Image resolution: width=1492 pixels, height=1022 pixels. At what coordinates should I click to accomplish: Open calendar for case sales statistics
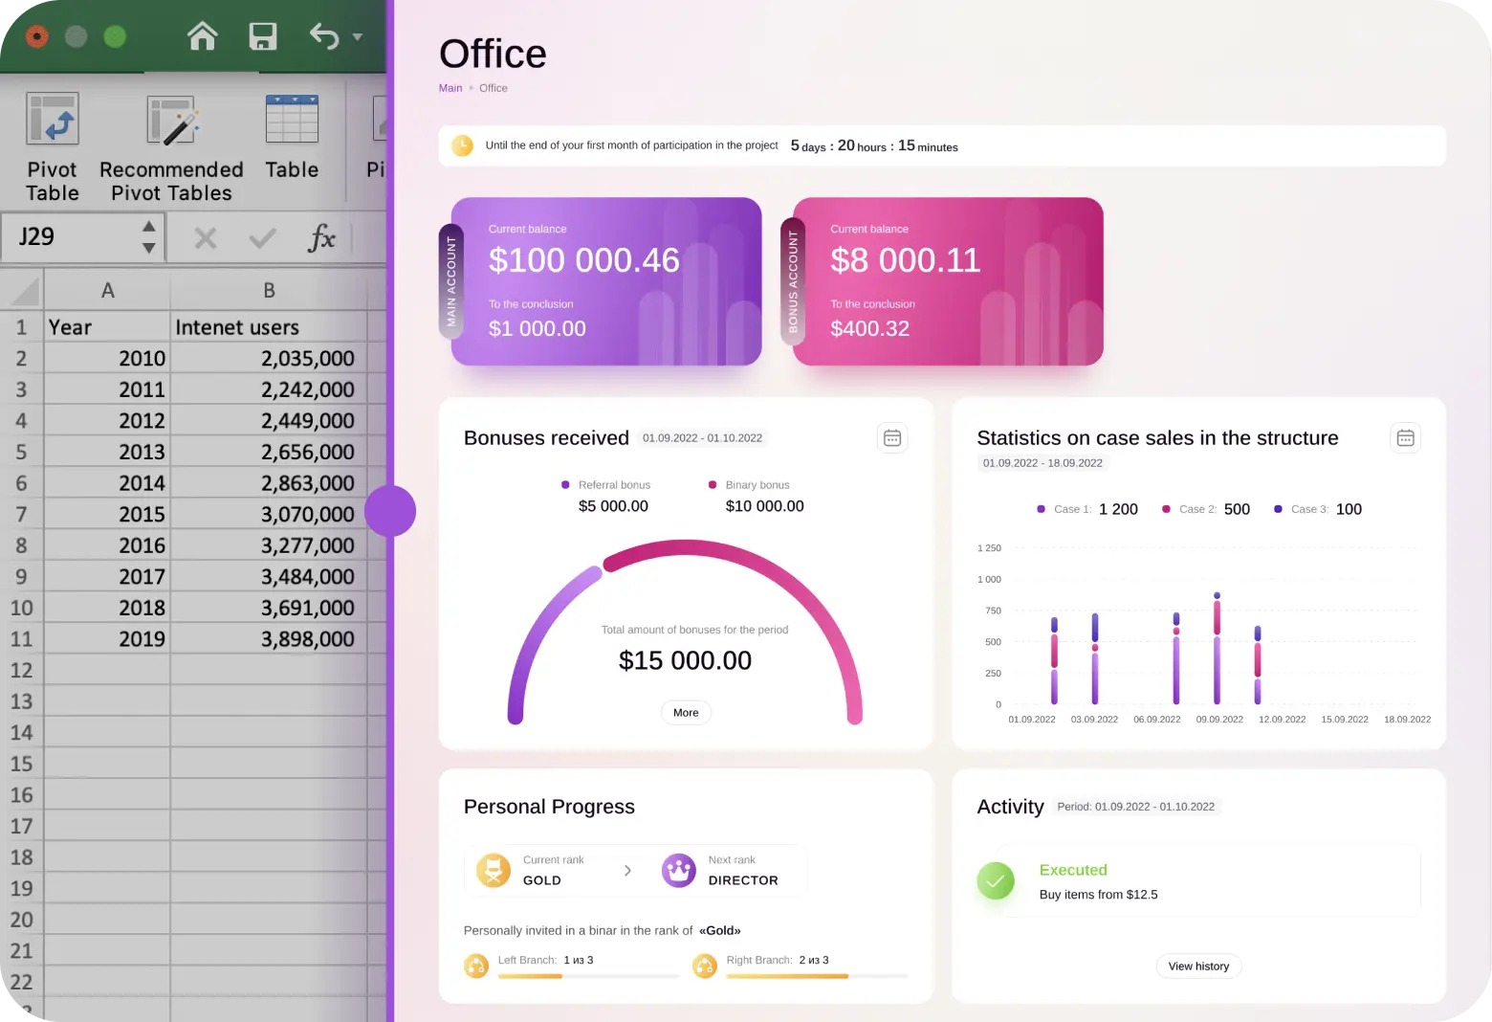pyautogui.click(x=1404, y=438)
